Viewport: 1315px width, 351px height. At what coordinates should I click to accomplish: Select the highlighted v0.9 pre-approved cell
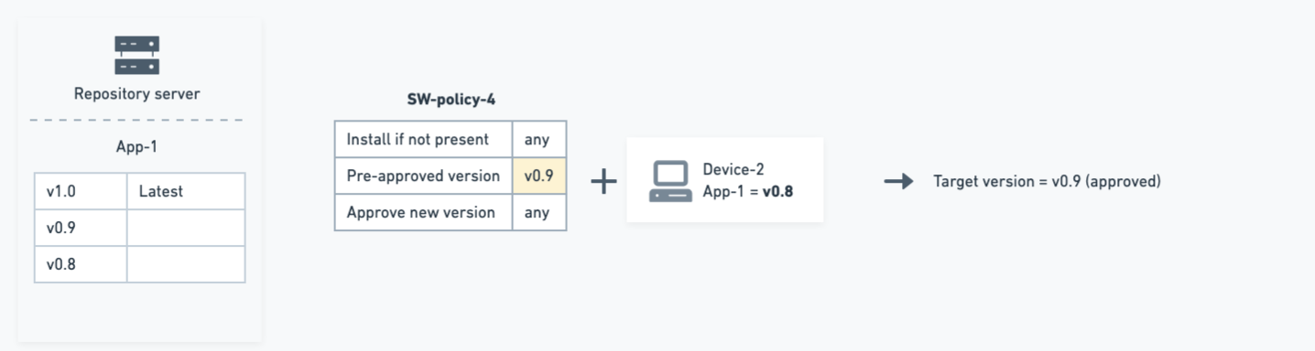pyautogui.click(x=539, y=175)
